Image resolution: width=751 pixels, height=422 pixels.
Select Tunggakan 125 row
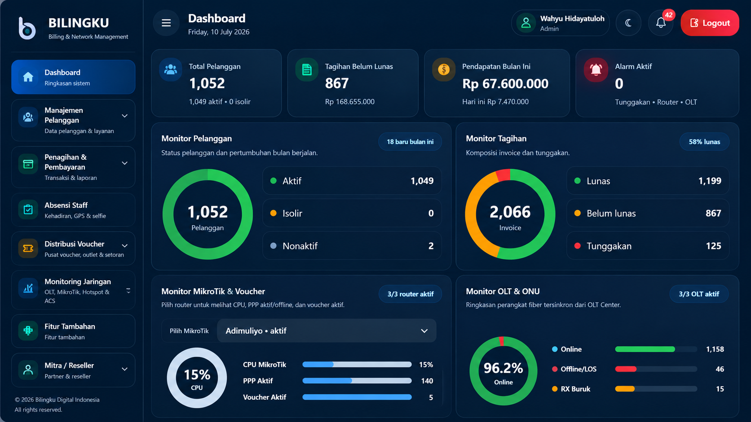click(x=648, y=246)
